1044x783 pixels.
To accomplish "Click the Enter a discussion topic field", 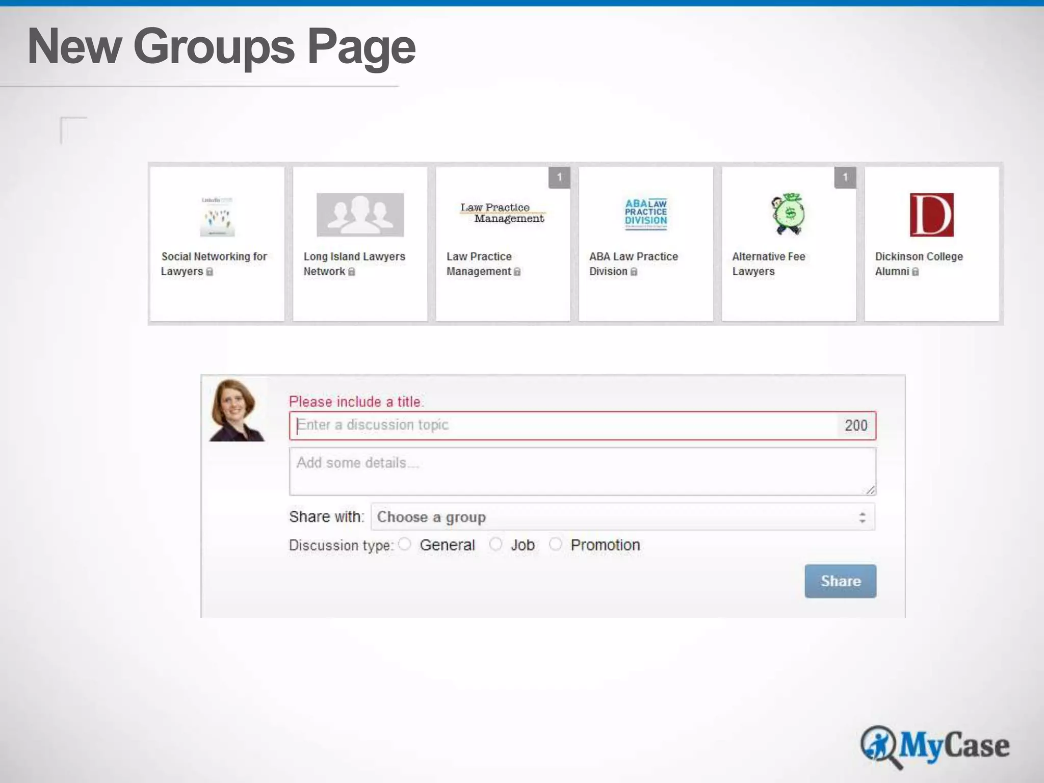I will click(561, 425).
